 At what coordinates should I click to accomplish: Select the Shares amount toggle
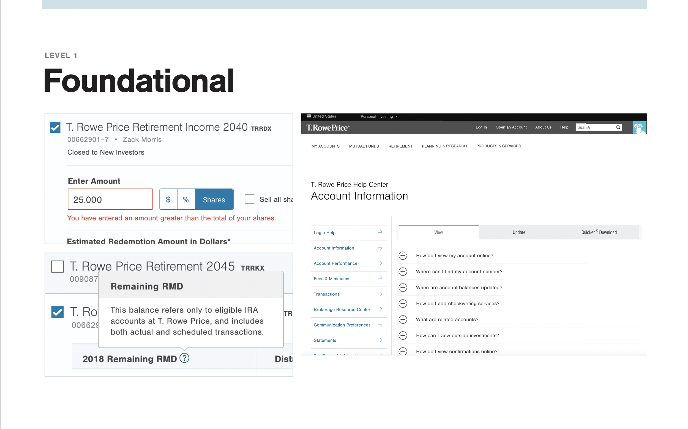click(x=214, y=199)
